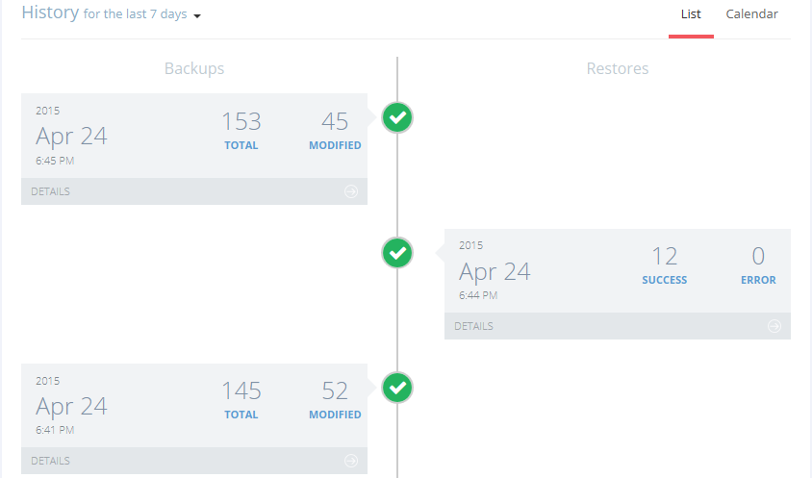
Task: Click the Backups column heading
Action: pos(194,68)
